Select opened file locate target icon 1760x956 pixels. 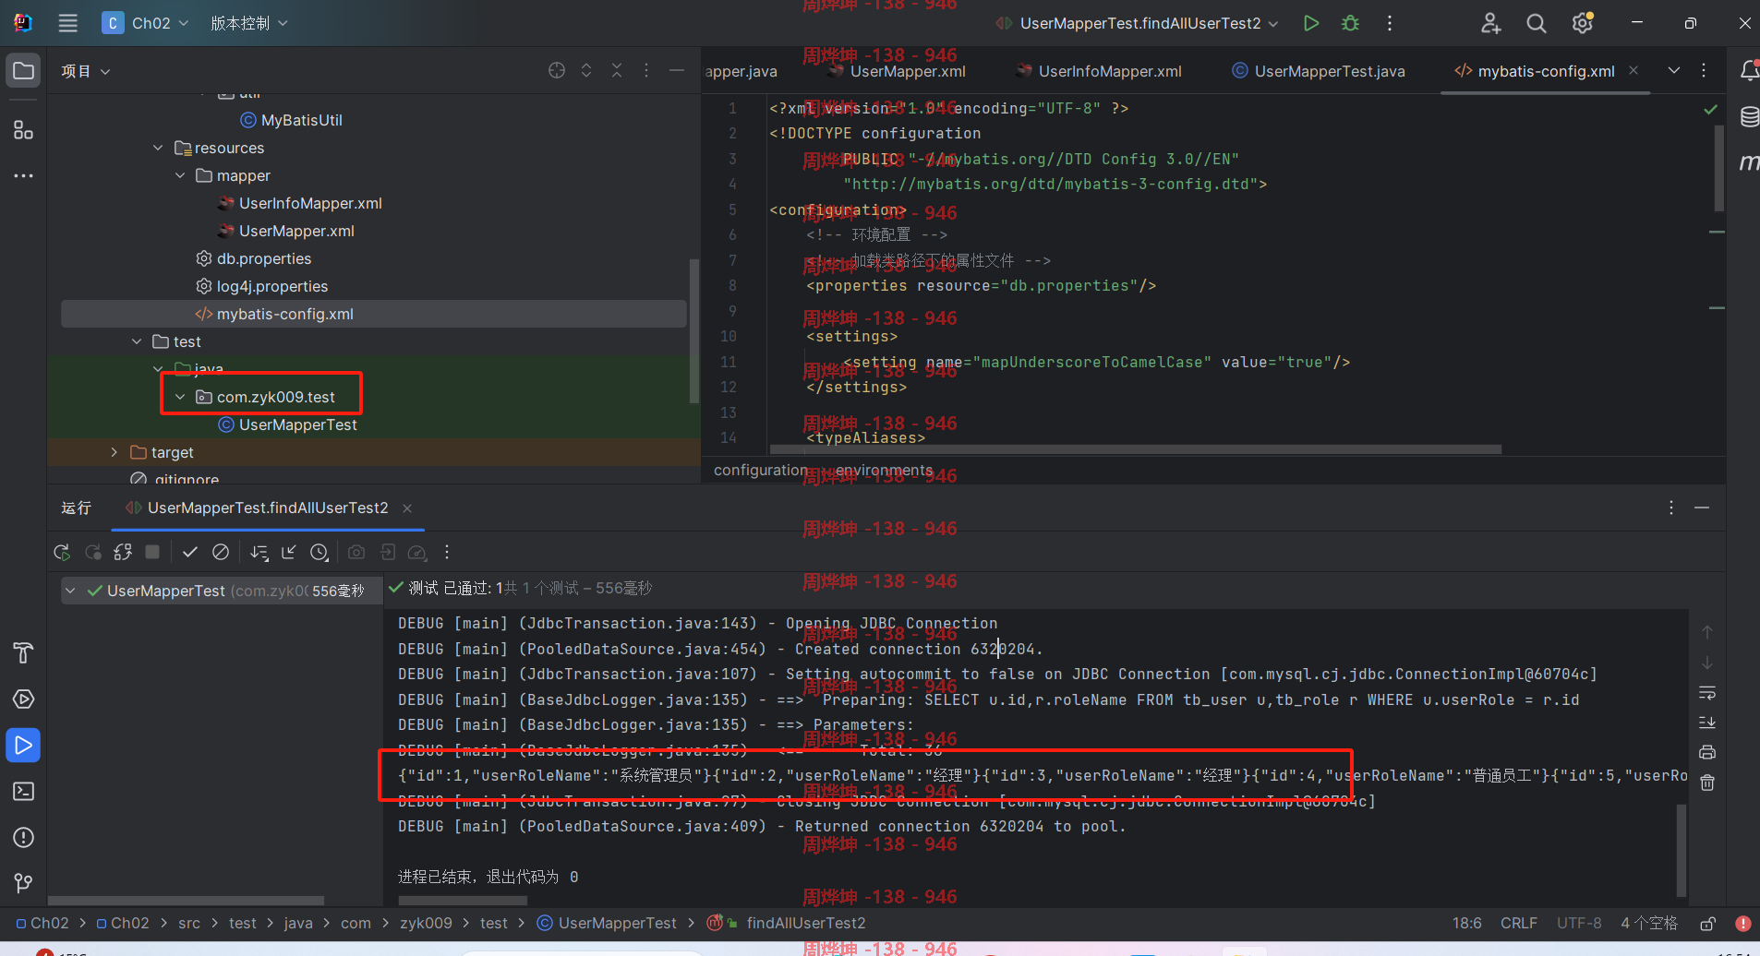point(557,70)
